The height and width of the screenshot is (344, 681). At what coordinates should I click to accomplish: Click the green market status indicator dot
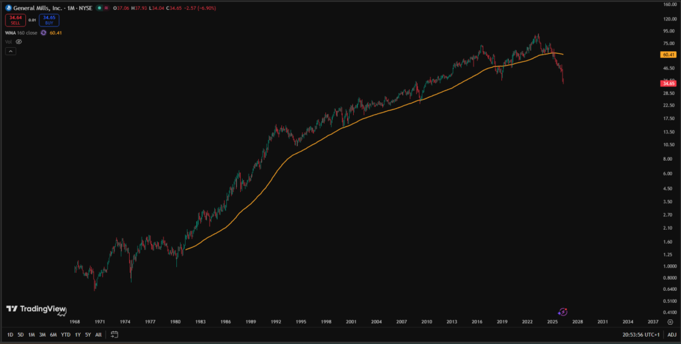point(100,8)
